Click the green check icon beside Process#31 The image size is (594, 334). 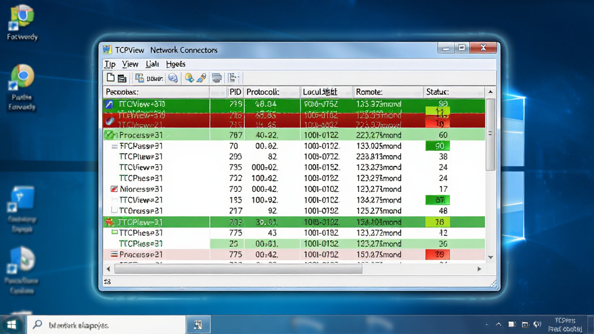109,135
